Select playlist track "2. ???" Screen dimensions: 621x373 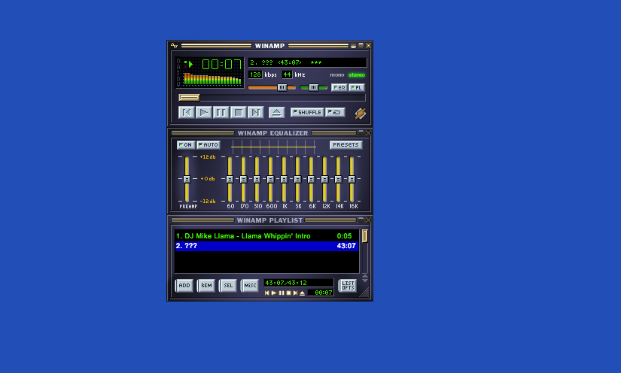266,246
